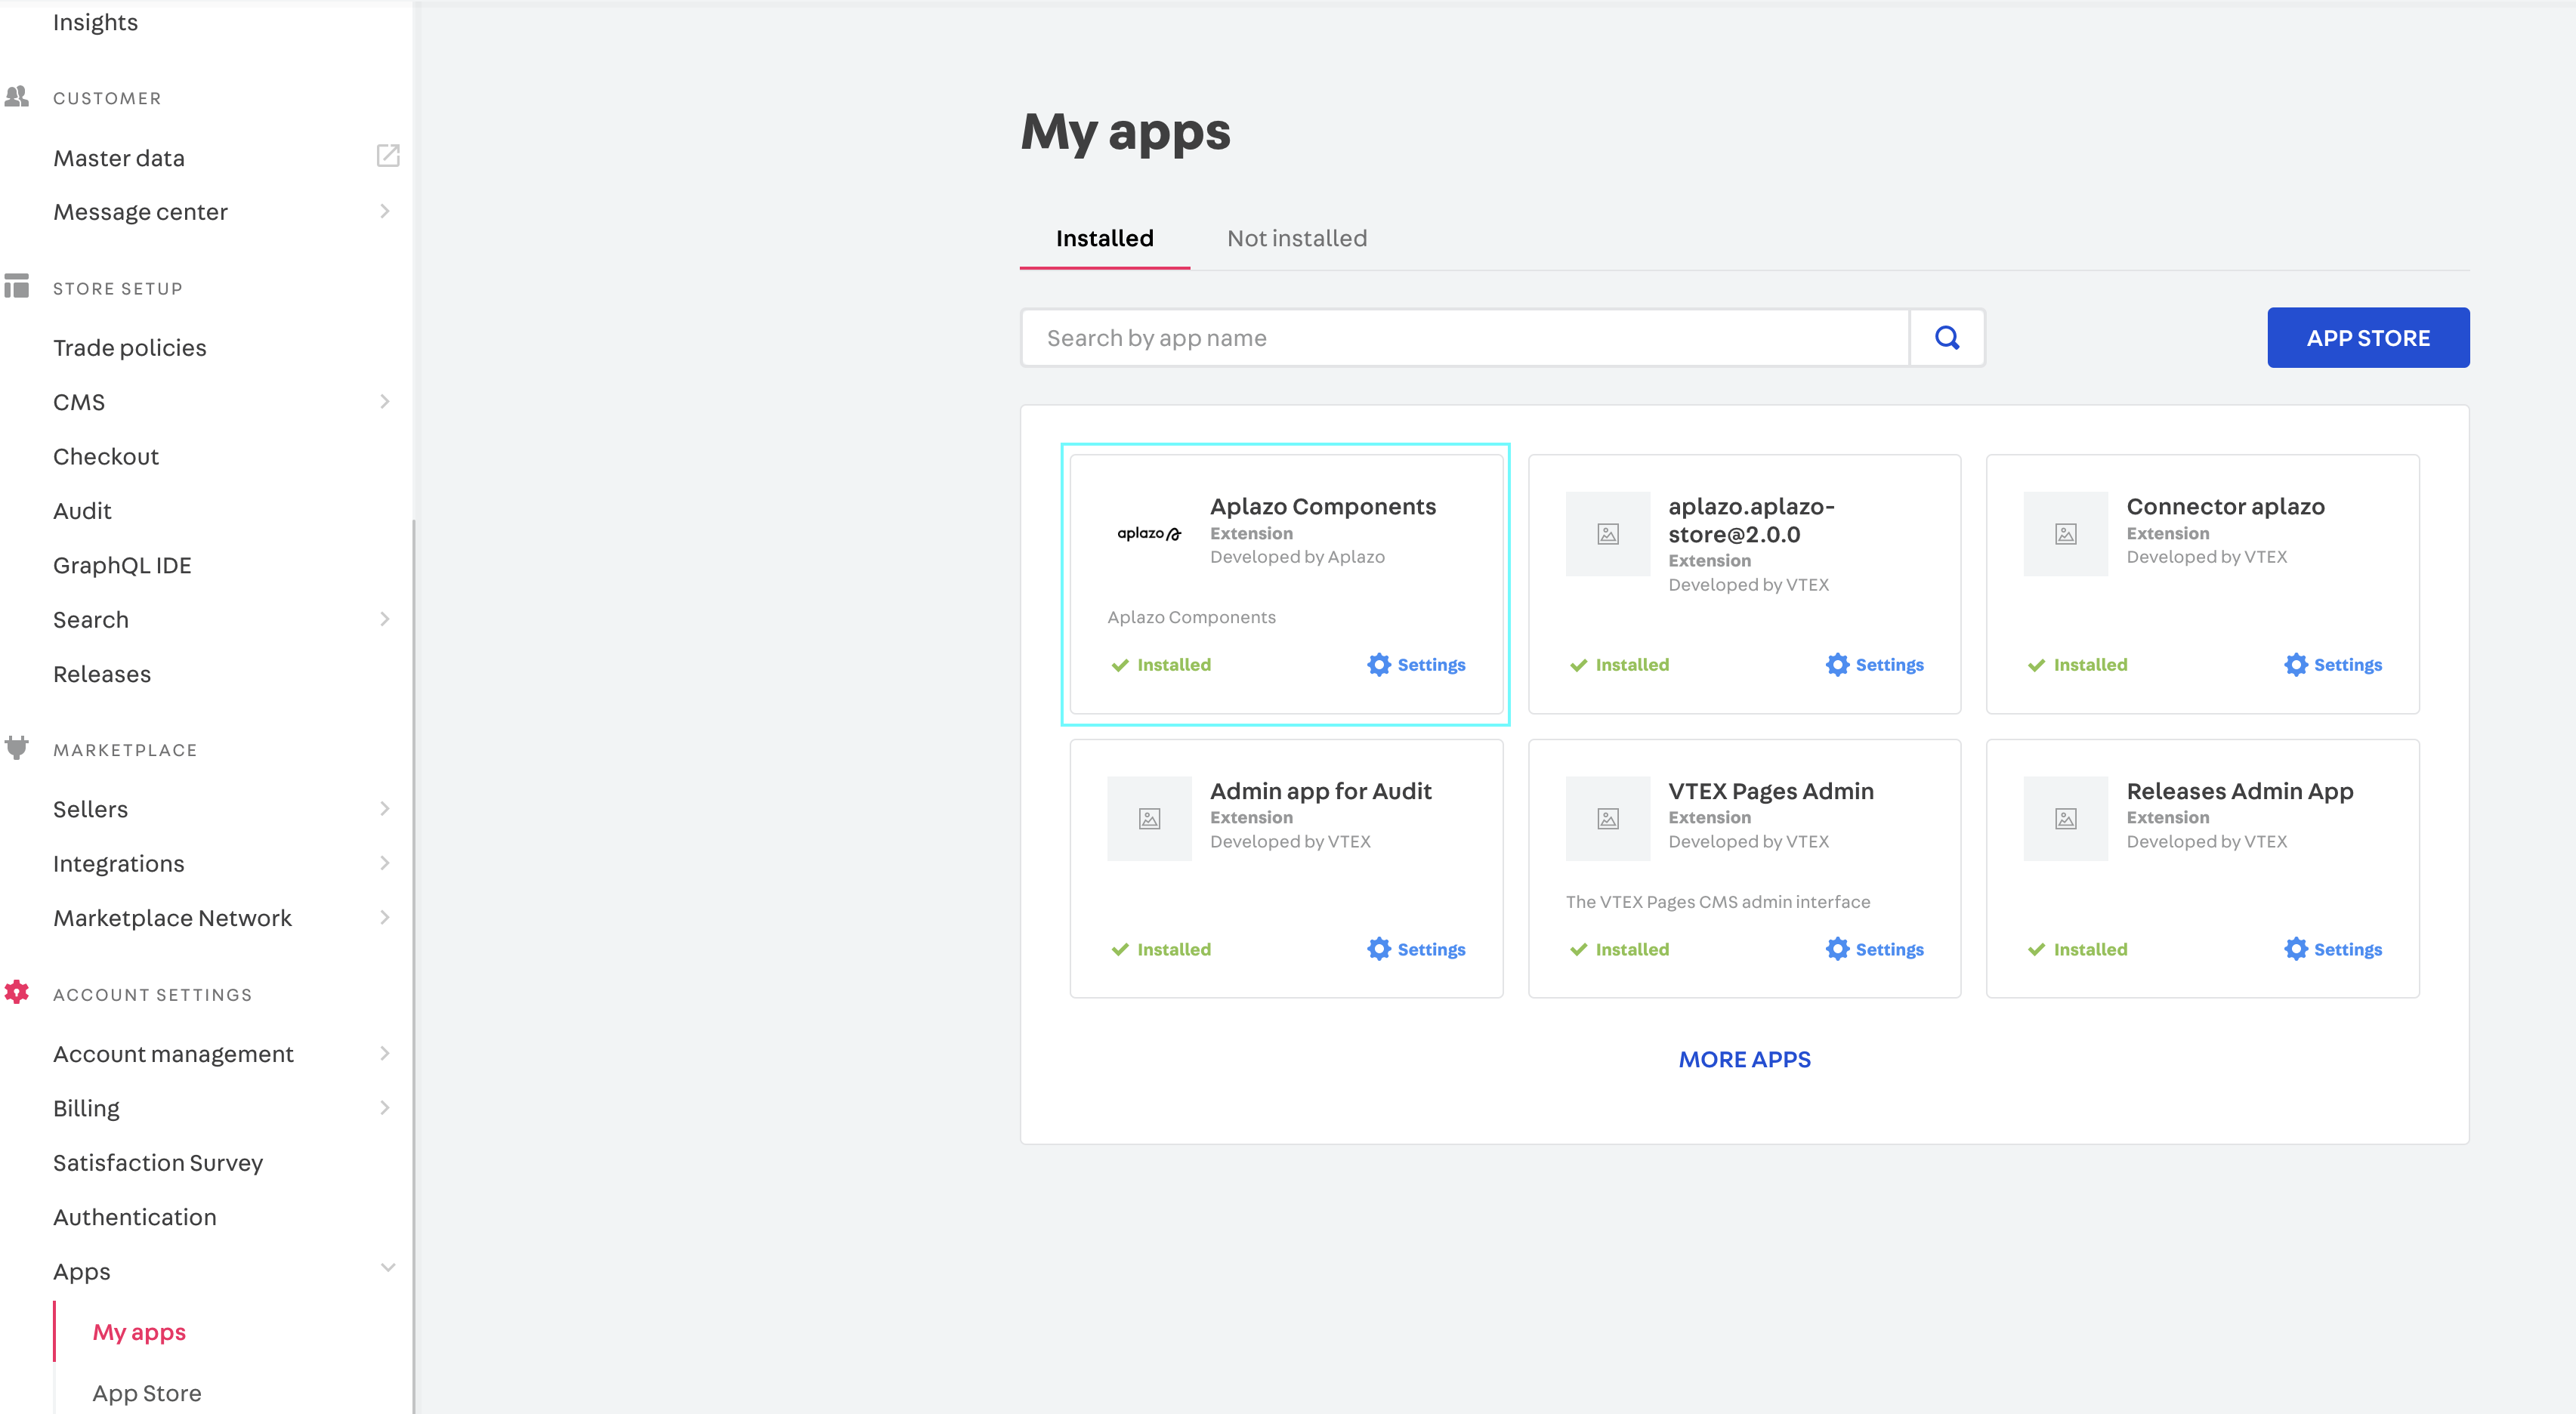
Task: Expand Message center chevron
Action: pos(385,211)
